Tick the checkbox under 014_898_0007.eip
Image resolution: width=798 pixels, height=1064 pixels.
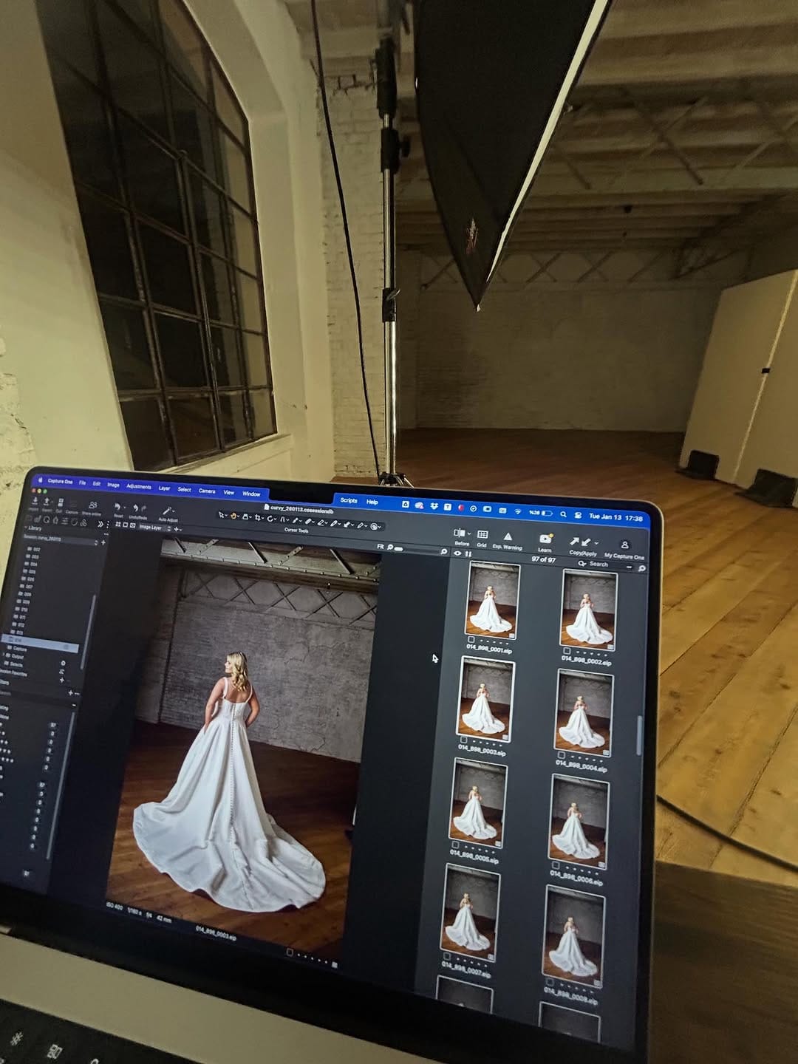coord(448,956)
